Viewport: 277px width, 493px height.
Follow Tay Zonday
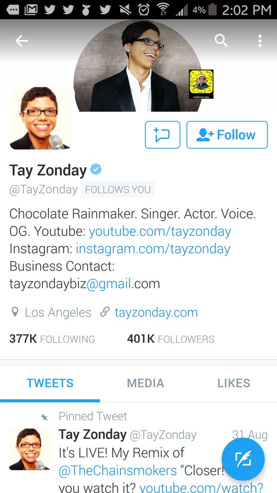click(227, 135)
